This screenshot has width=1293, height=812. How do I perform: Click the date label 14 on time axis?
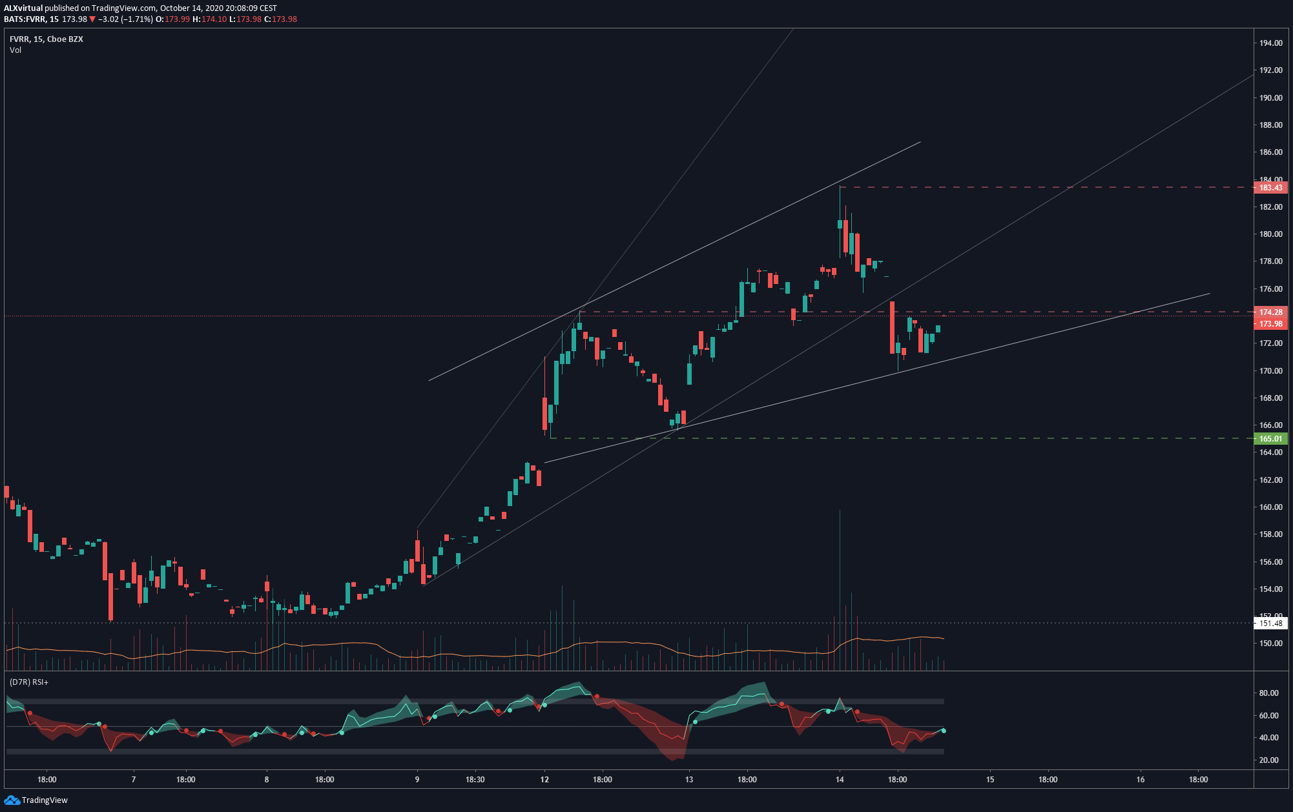click(840, 780)
